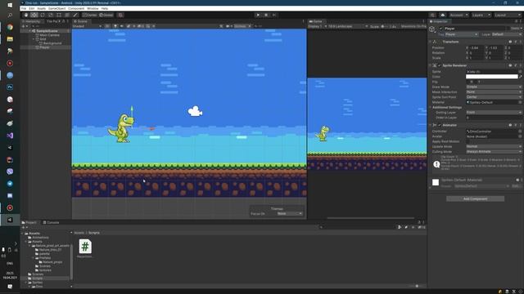Select the Move tool in Unity toolbar

[x=34, y=15]
